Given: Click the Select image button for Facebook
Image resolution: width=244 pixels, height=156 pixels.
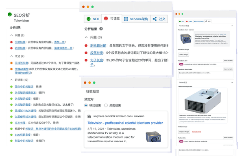Looking at the screenshot, I should (184, 55).
